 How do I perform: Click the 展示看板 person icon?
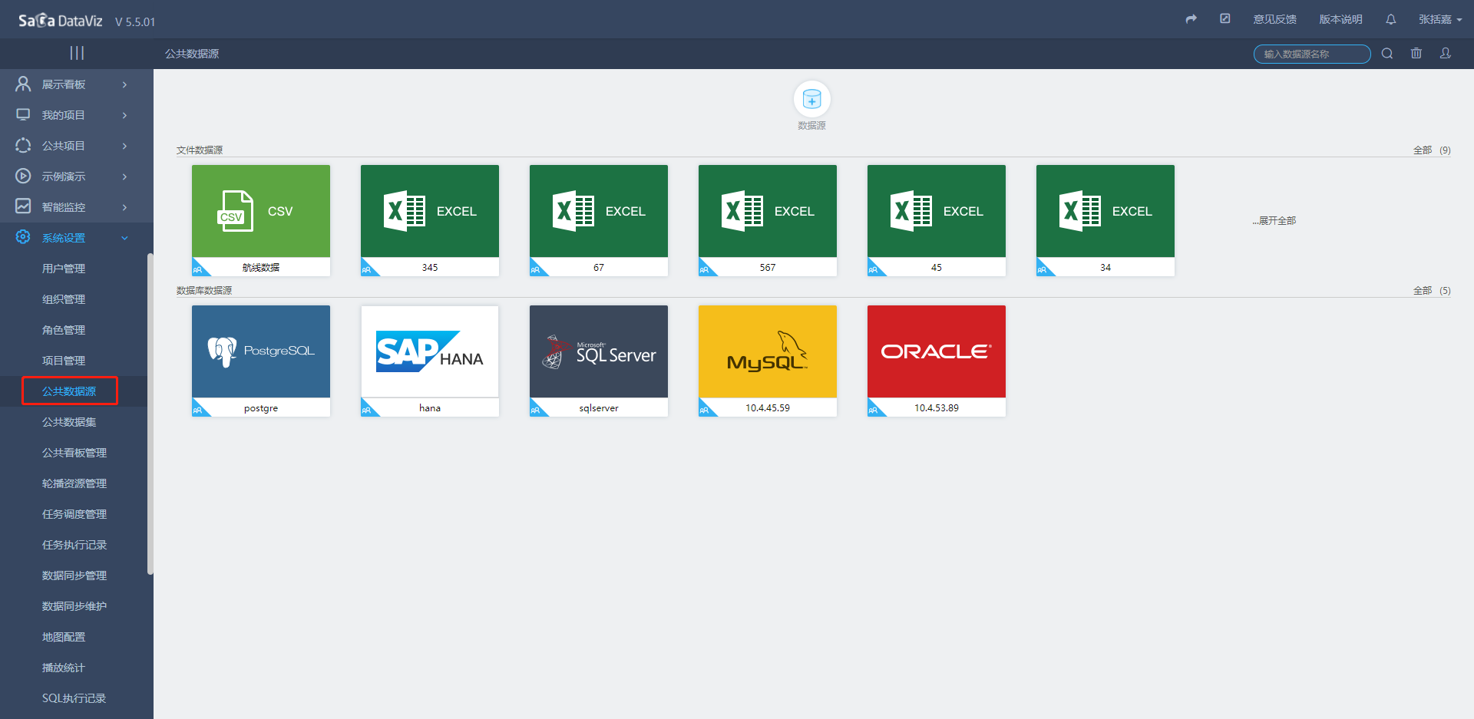click(x=24, y=84)
